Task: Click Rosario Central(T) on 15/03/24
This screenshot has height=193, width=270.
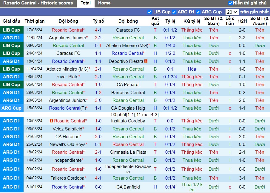Action: 67,108
